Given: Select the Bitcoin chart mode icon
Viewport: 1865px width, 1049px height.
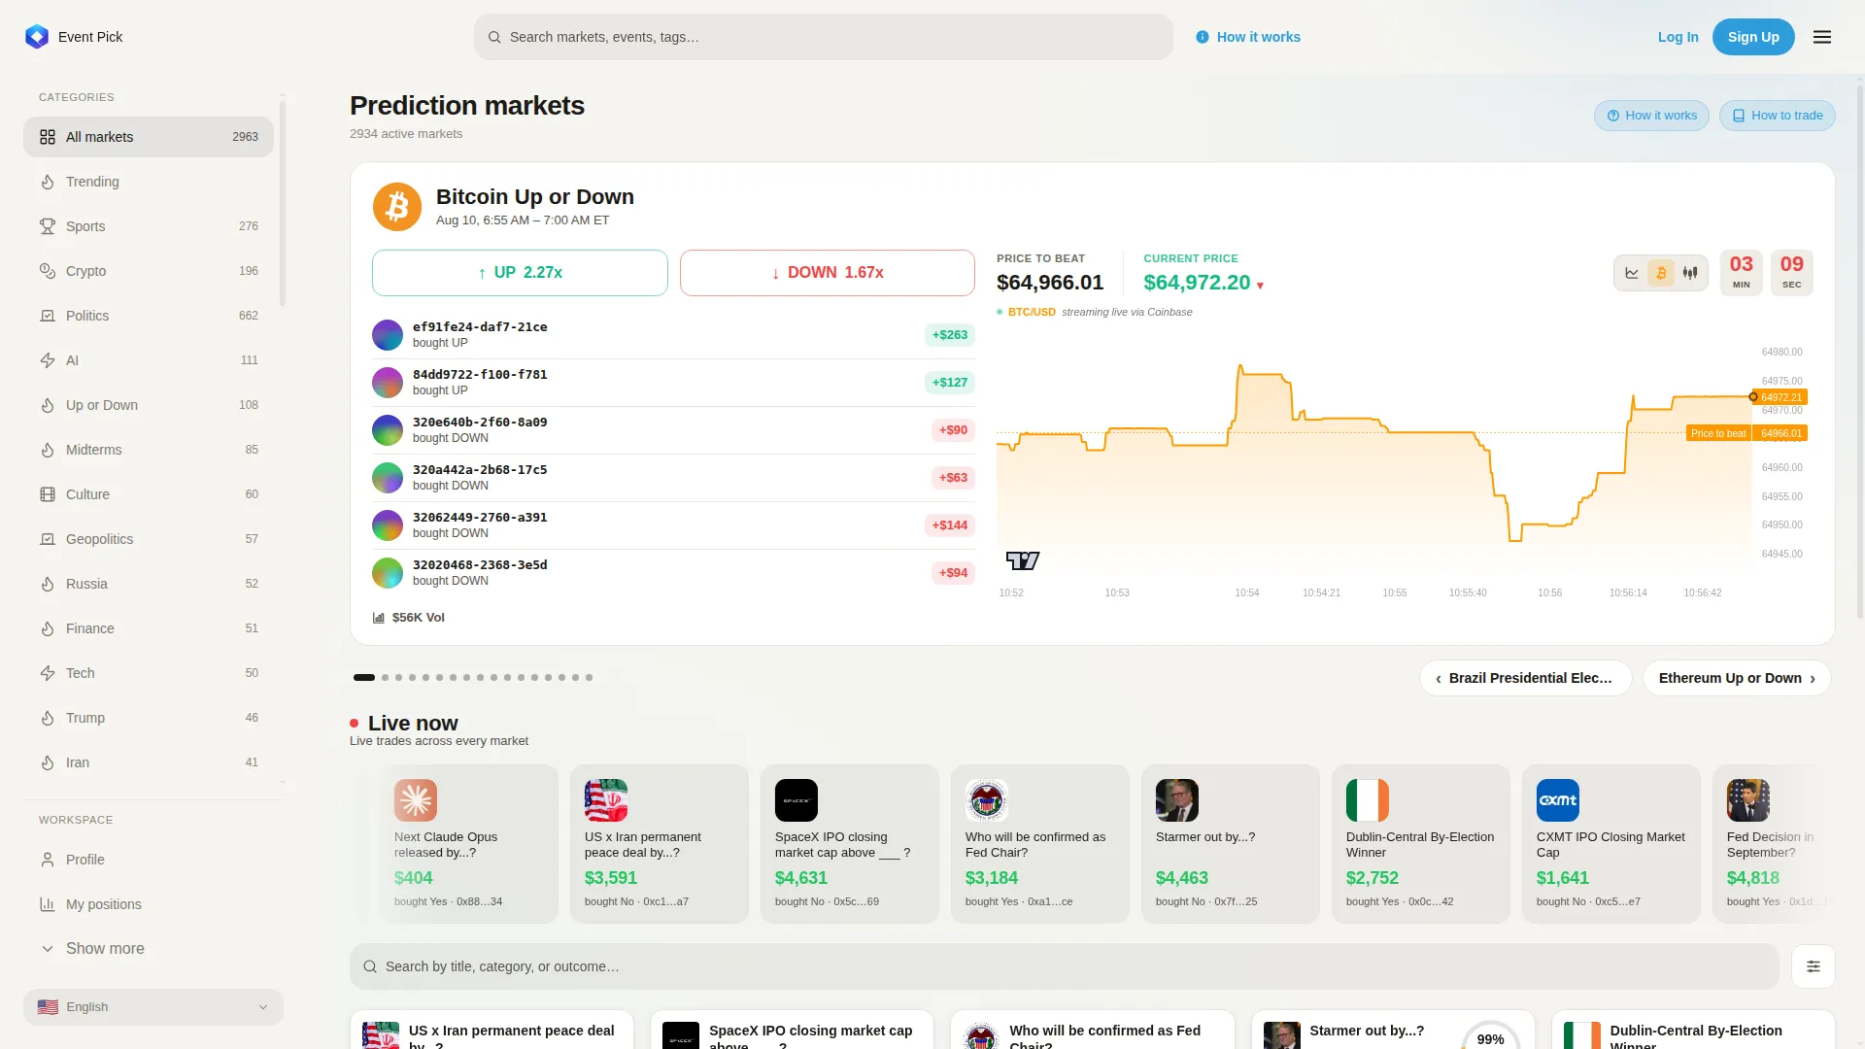Looking at the screenshot, I should click(1661, 273).
